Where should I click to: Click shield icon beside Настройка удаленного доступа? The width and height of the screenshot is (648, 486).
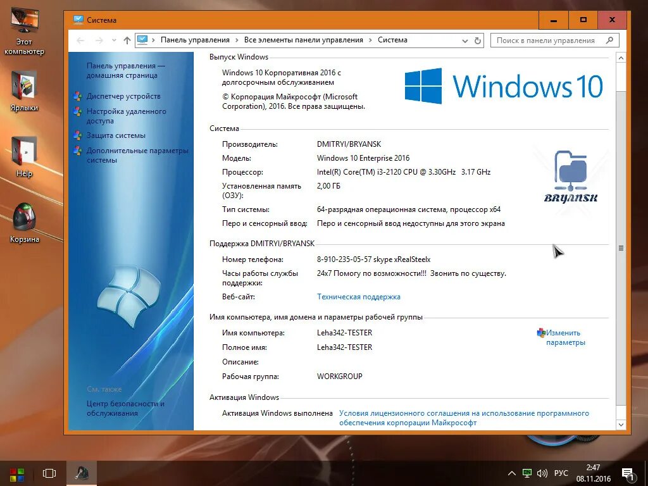[78, 111]
